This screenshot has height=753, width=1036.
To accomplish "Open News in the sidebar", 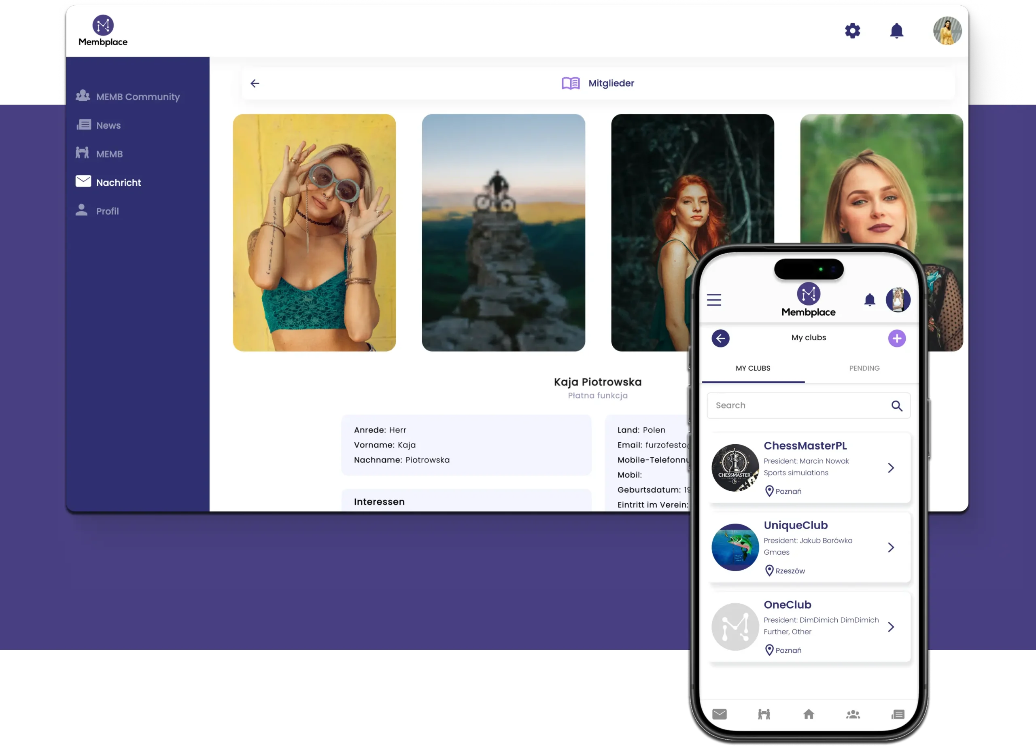I will 108,125.
